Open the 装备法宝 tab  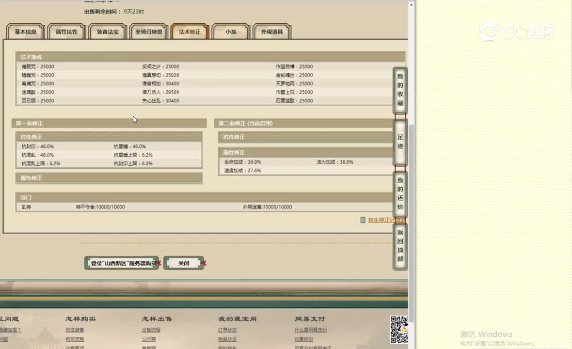pyautogui.click(x=108, y=32)
